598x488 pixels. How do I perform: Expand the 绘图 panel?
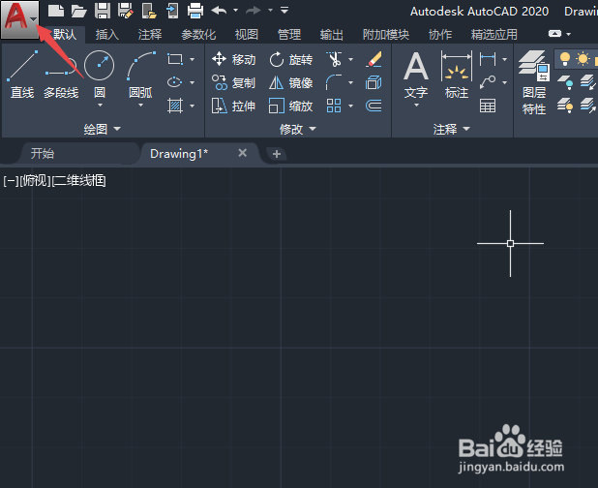click(x=103, y=129)
